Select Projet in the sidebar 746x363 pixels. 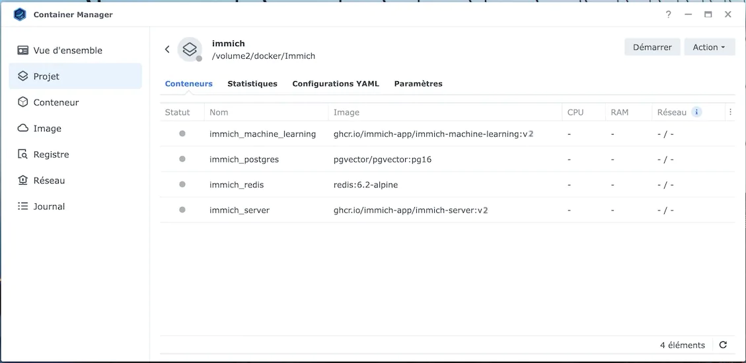click(75, 76)
